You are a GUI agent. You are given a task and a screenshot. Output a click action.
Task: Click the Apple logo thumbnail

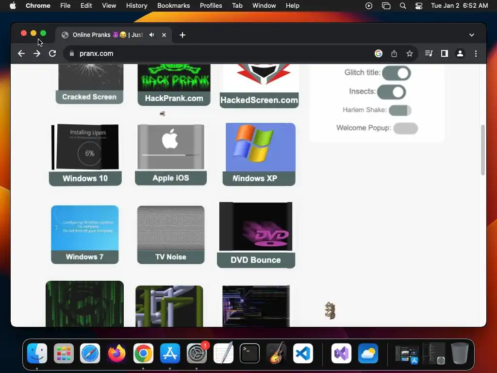171,147
